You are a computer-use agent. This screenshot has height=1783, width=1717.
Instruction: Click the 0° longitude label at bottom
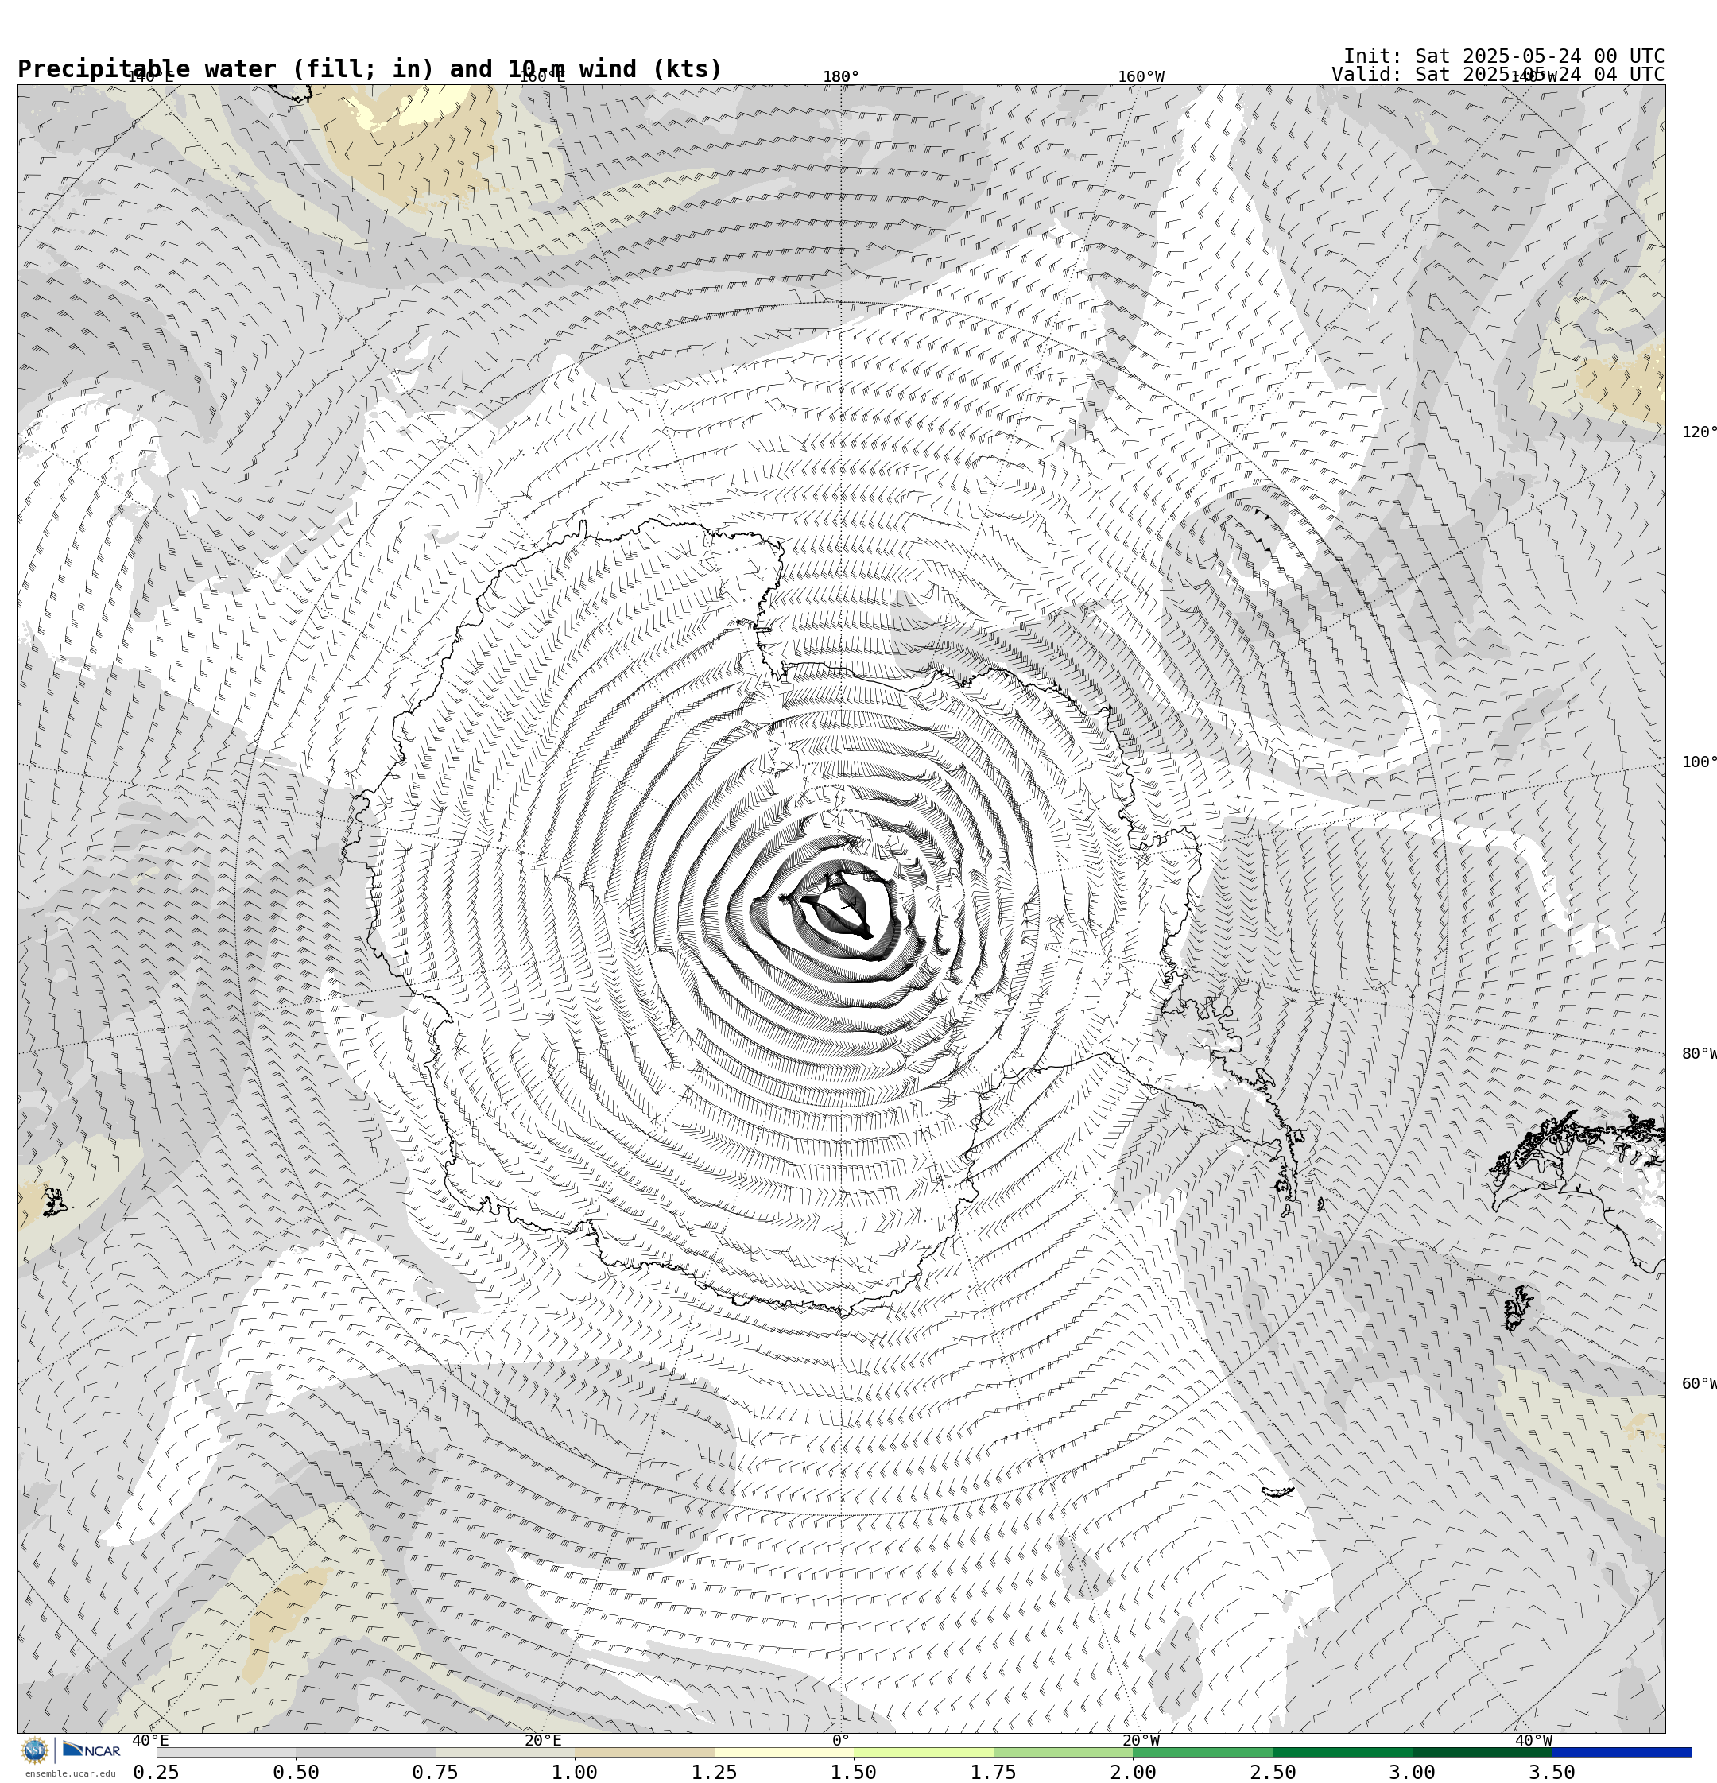click(841, 1741)
